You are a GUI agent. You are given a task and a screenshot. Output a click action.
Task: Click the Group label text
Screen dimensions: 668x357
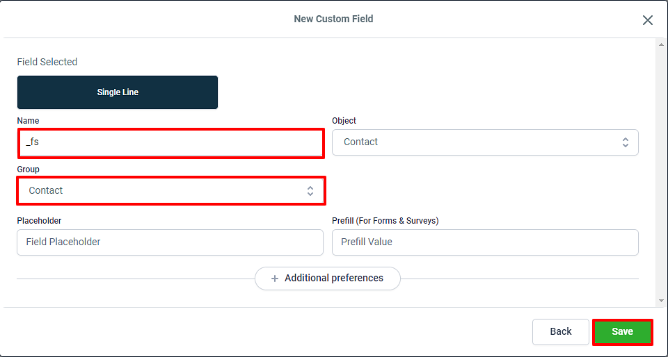point(28,169)
